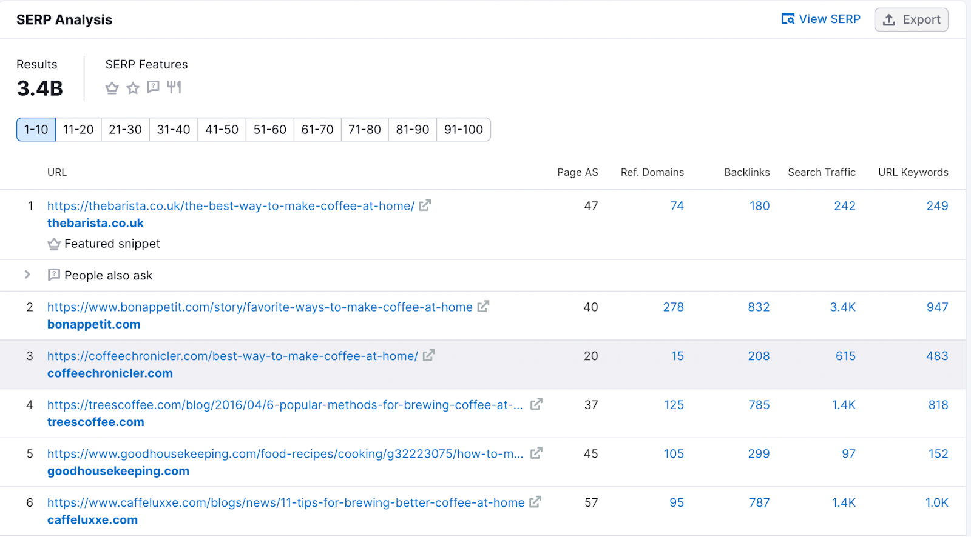This screenshot has height=537, width=971.
Task: Click URL Keywords value 249 for thebarista
Action: click(x=937, y=206)
